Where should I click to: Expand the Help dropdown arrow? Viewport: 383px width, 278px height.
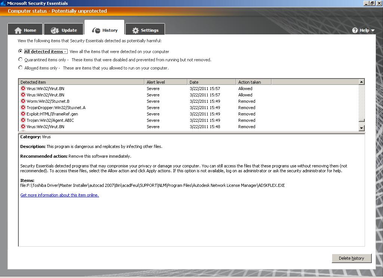point(373,31)
